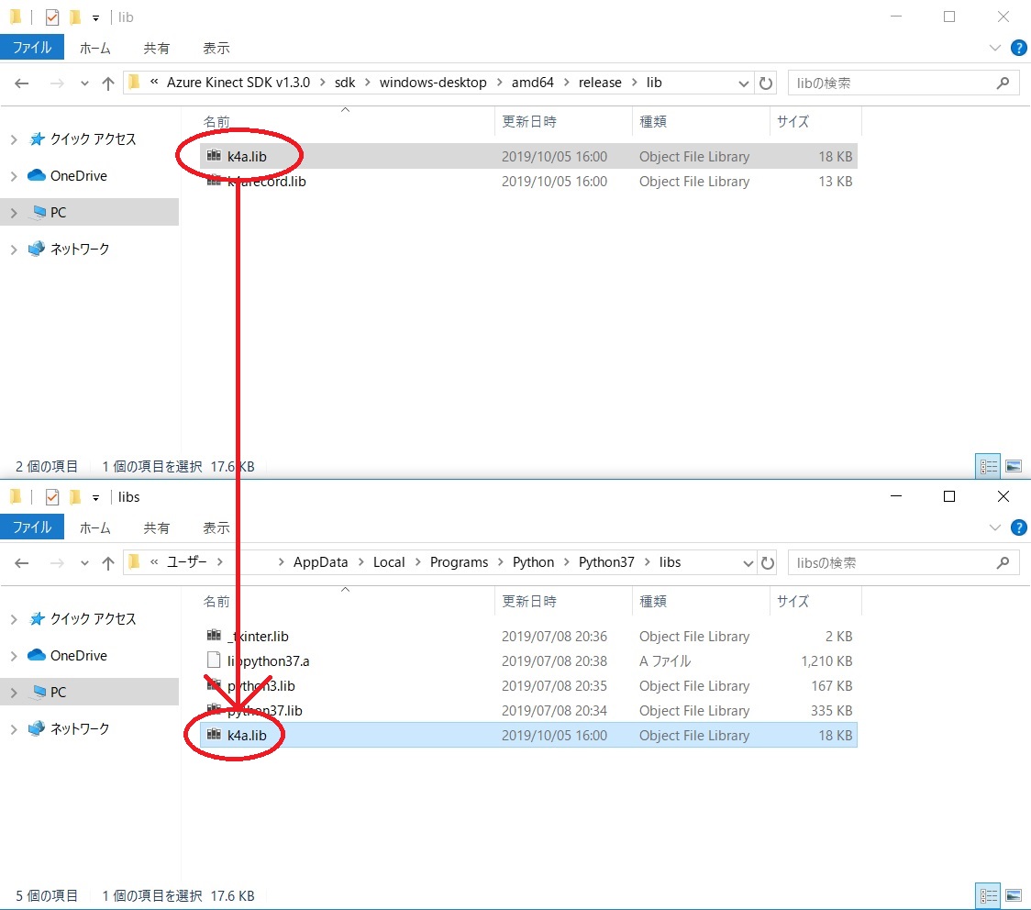Click new folder icon in lib title bar
Screen dimensions: 1031x910
pyautogui.click(x=75, y=17)
